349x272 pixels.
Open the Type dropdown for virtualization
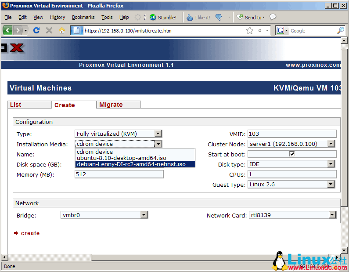point(158,134)
